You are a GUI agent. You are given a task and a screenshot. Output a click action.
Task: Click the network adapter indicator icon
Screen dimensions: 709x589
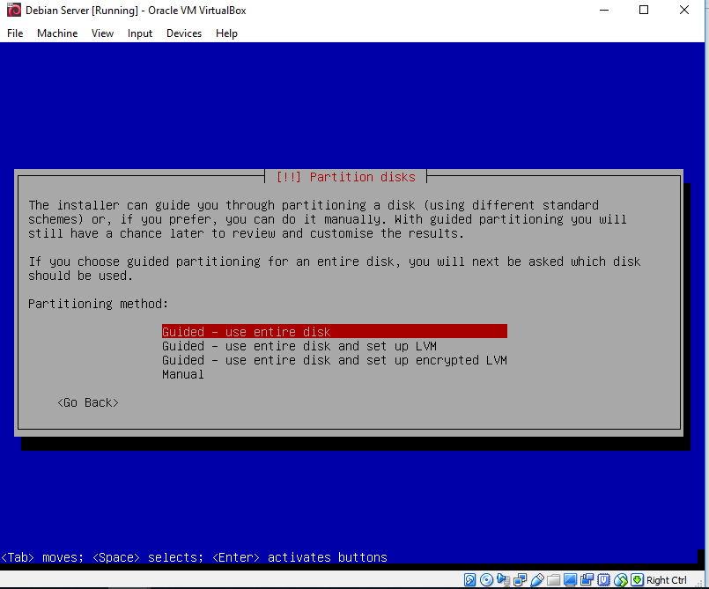(520, 580)
